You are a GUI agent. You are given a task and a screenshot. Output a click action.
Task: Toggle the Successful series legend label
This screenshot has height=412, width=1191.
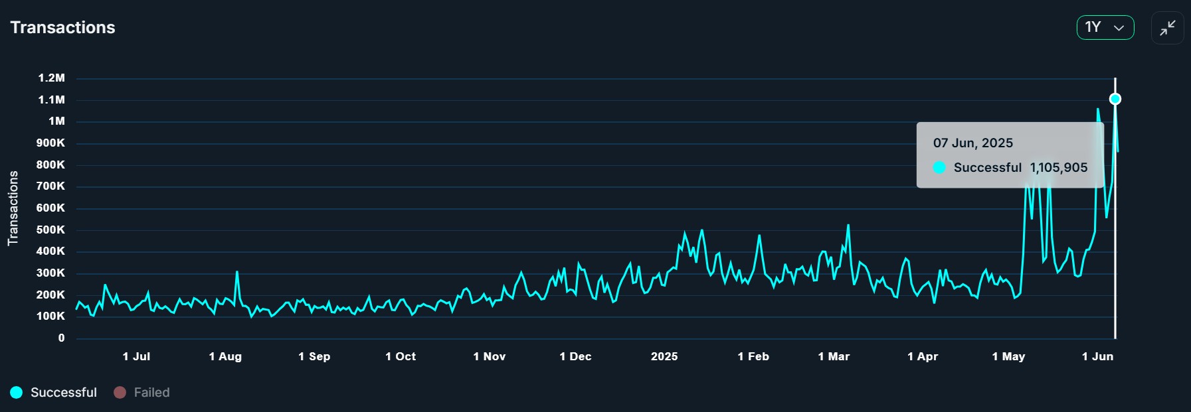[64, 392]
